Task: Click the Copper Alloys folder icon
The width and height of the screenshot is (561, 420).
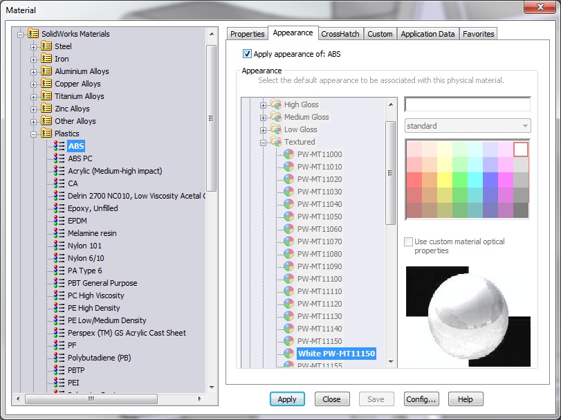Action: [46, 83]
